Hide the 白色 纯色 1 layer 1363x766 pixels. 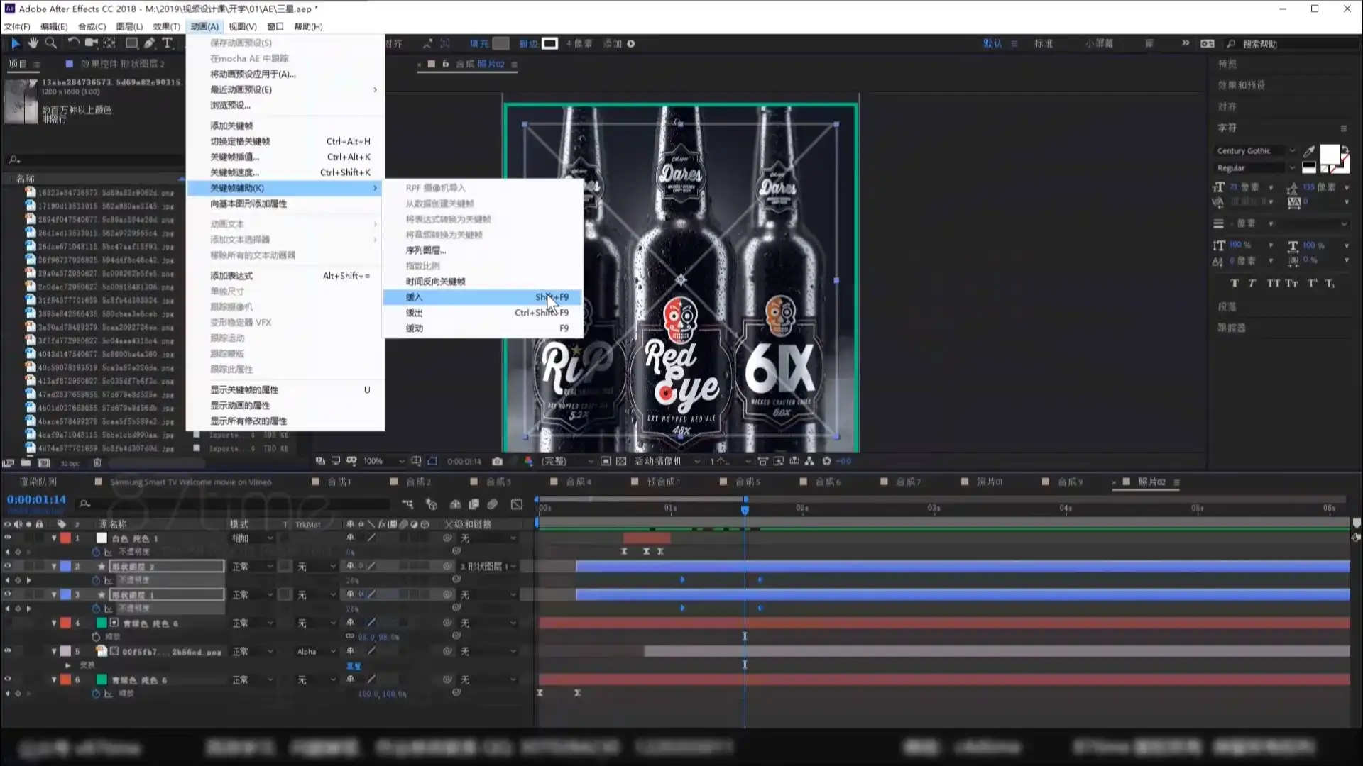9,538
